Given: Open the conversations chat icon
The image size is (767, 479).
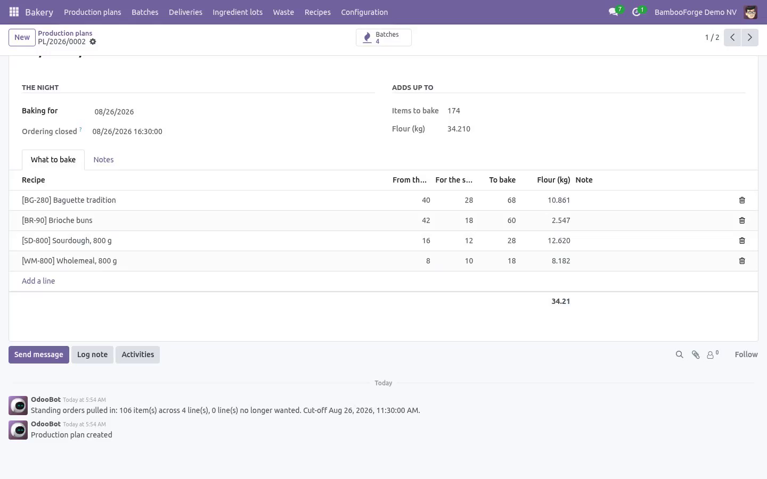Looking at the screenshot, I should click(614, 12).
